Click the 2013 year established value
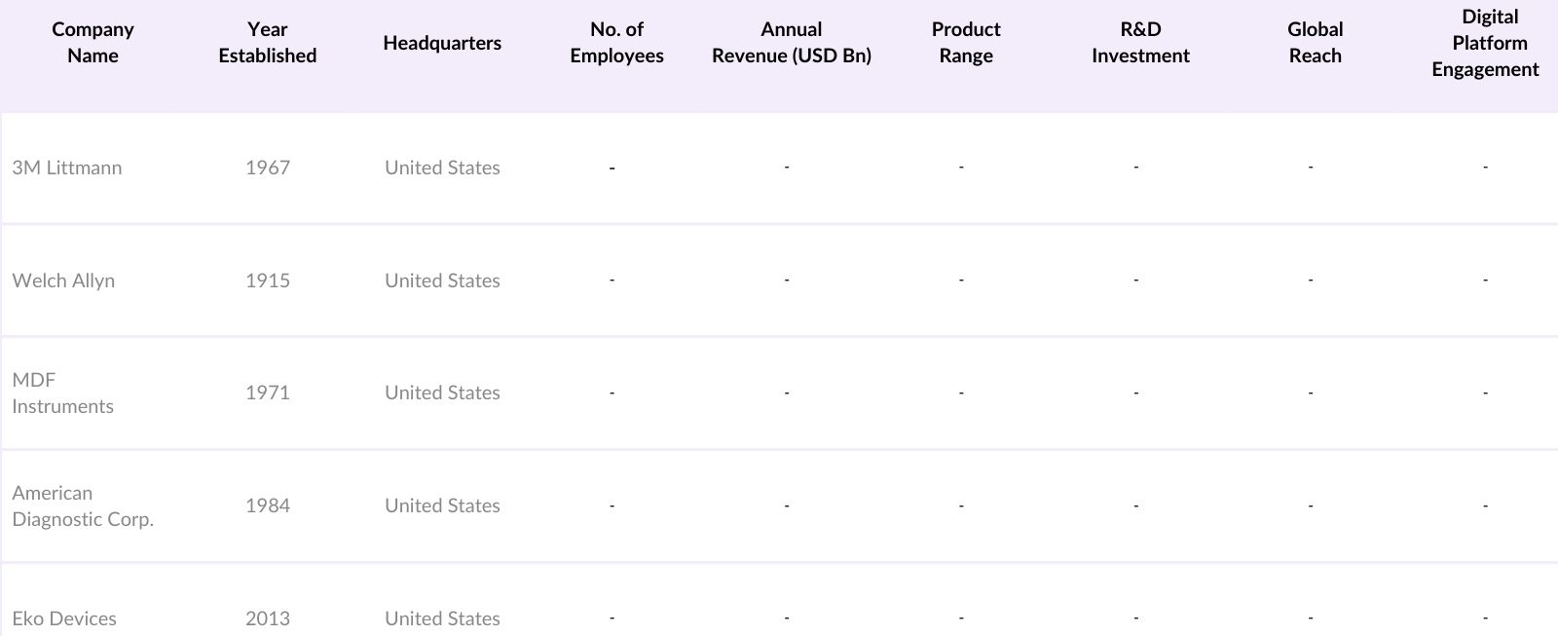1558x636 pixels. tap(268, 618)
